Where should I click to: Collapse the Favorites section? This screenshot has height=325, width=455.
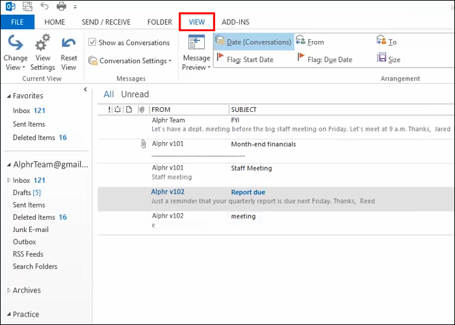point(8,96)
